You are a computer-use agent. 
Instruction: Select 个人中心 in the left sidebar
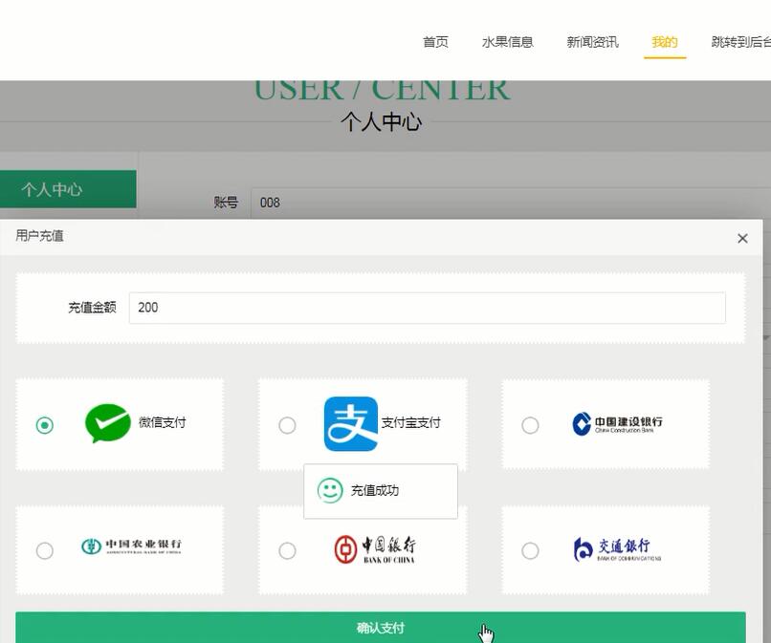(68, 189)
